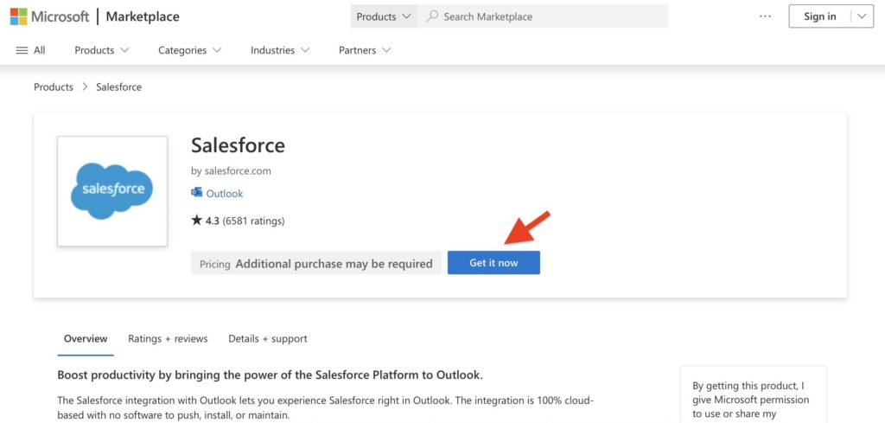Image resolution: width=885 pixels, height=423 pixels.
Task: Switch to Ratings + reviews tab
Action: point(168,339)
